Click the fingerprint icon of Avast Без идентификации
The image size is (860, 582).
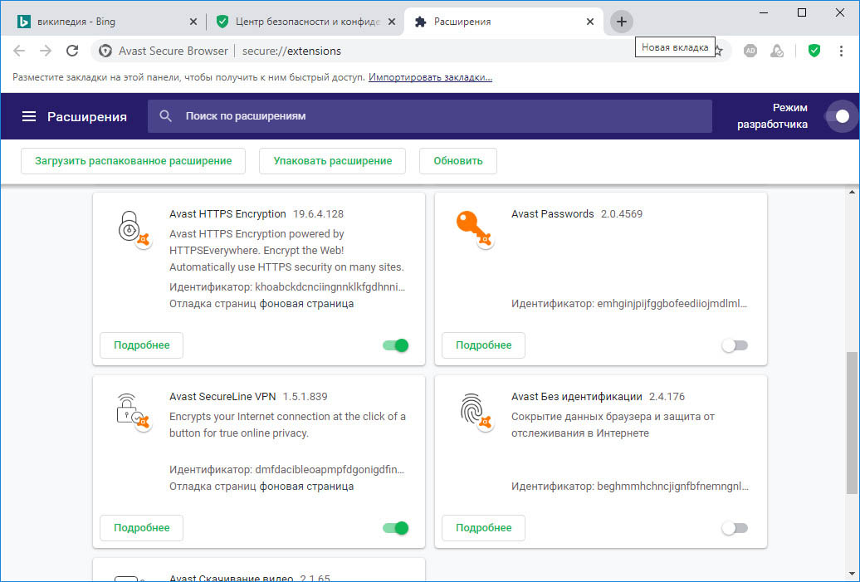476,412
